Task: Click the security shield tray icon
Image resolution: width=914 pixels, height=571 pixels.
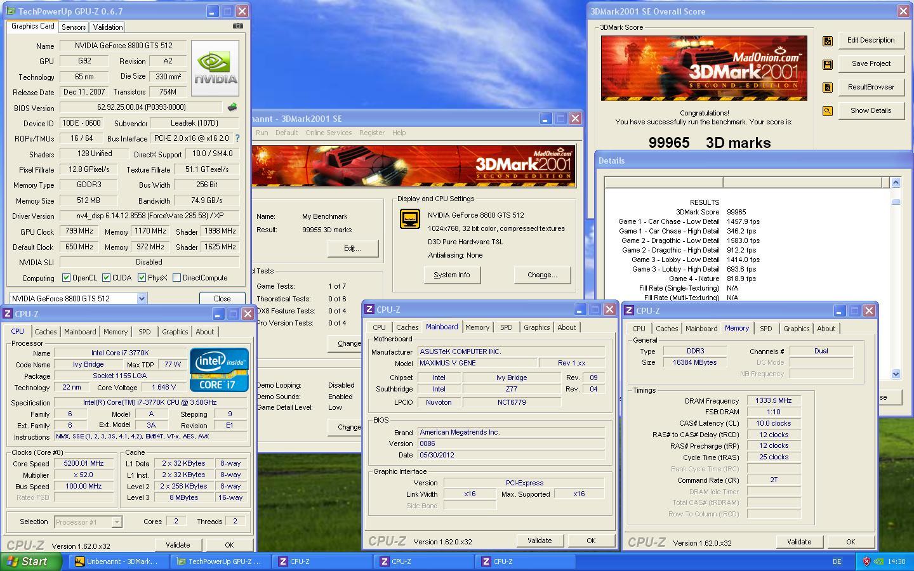Action: 867,561
